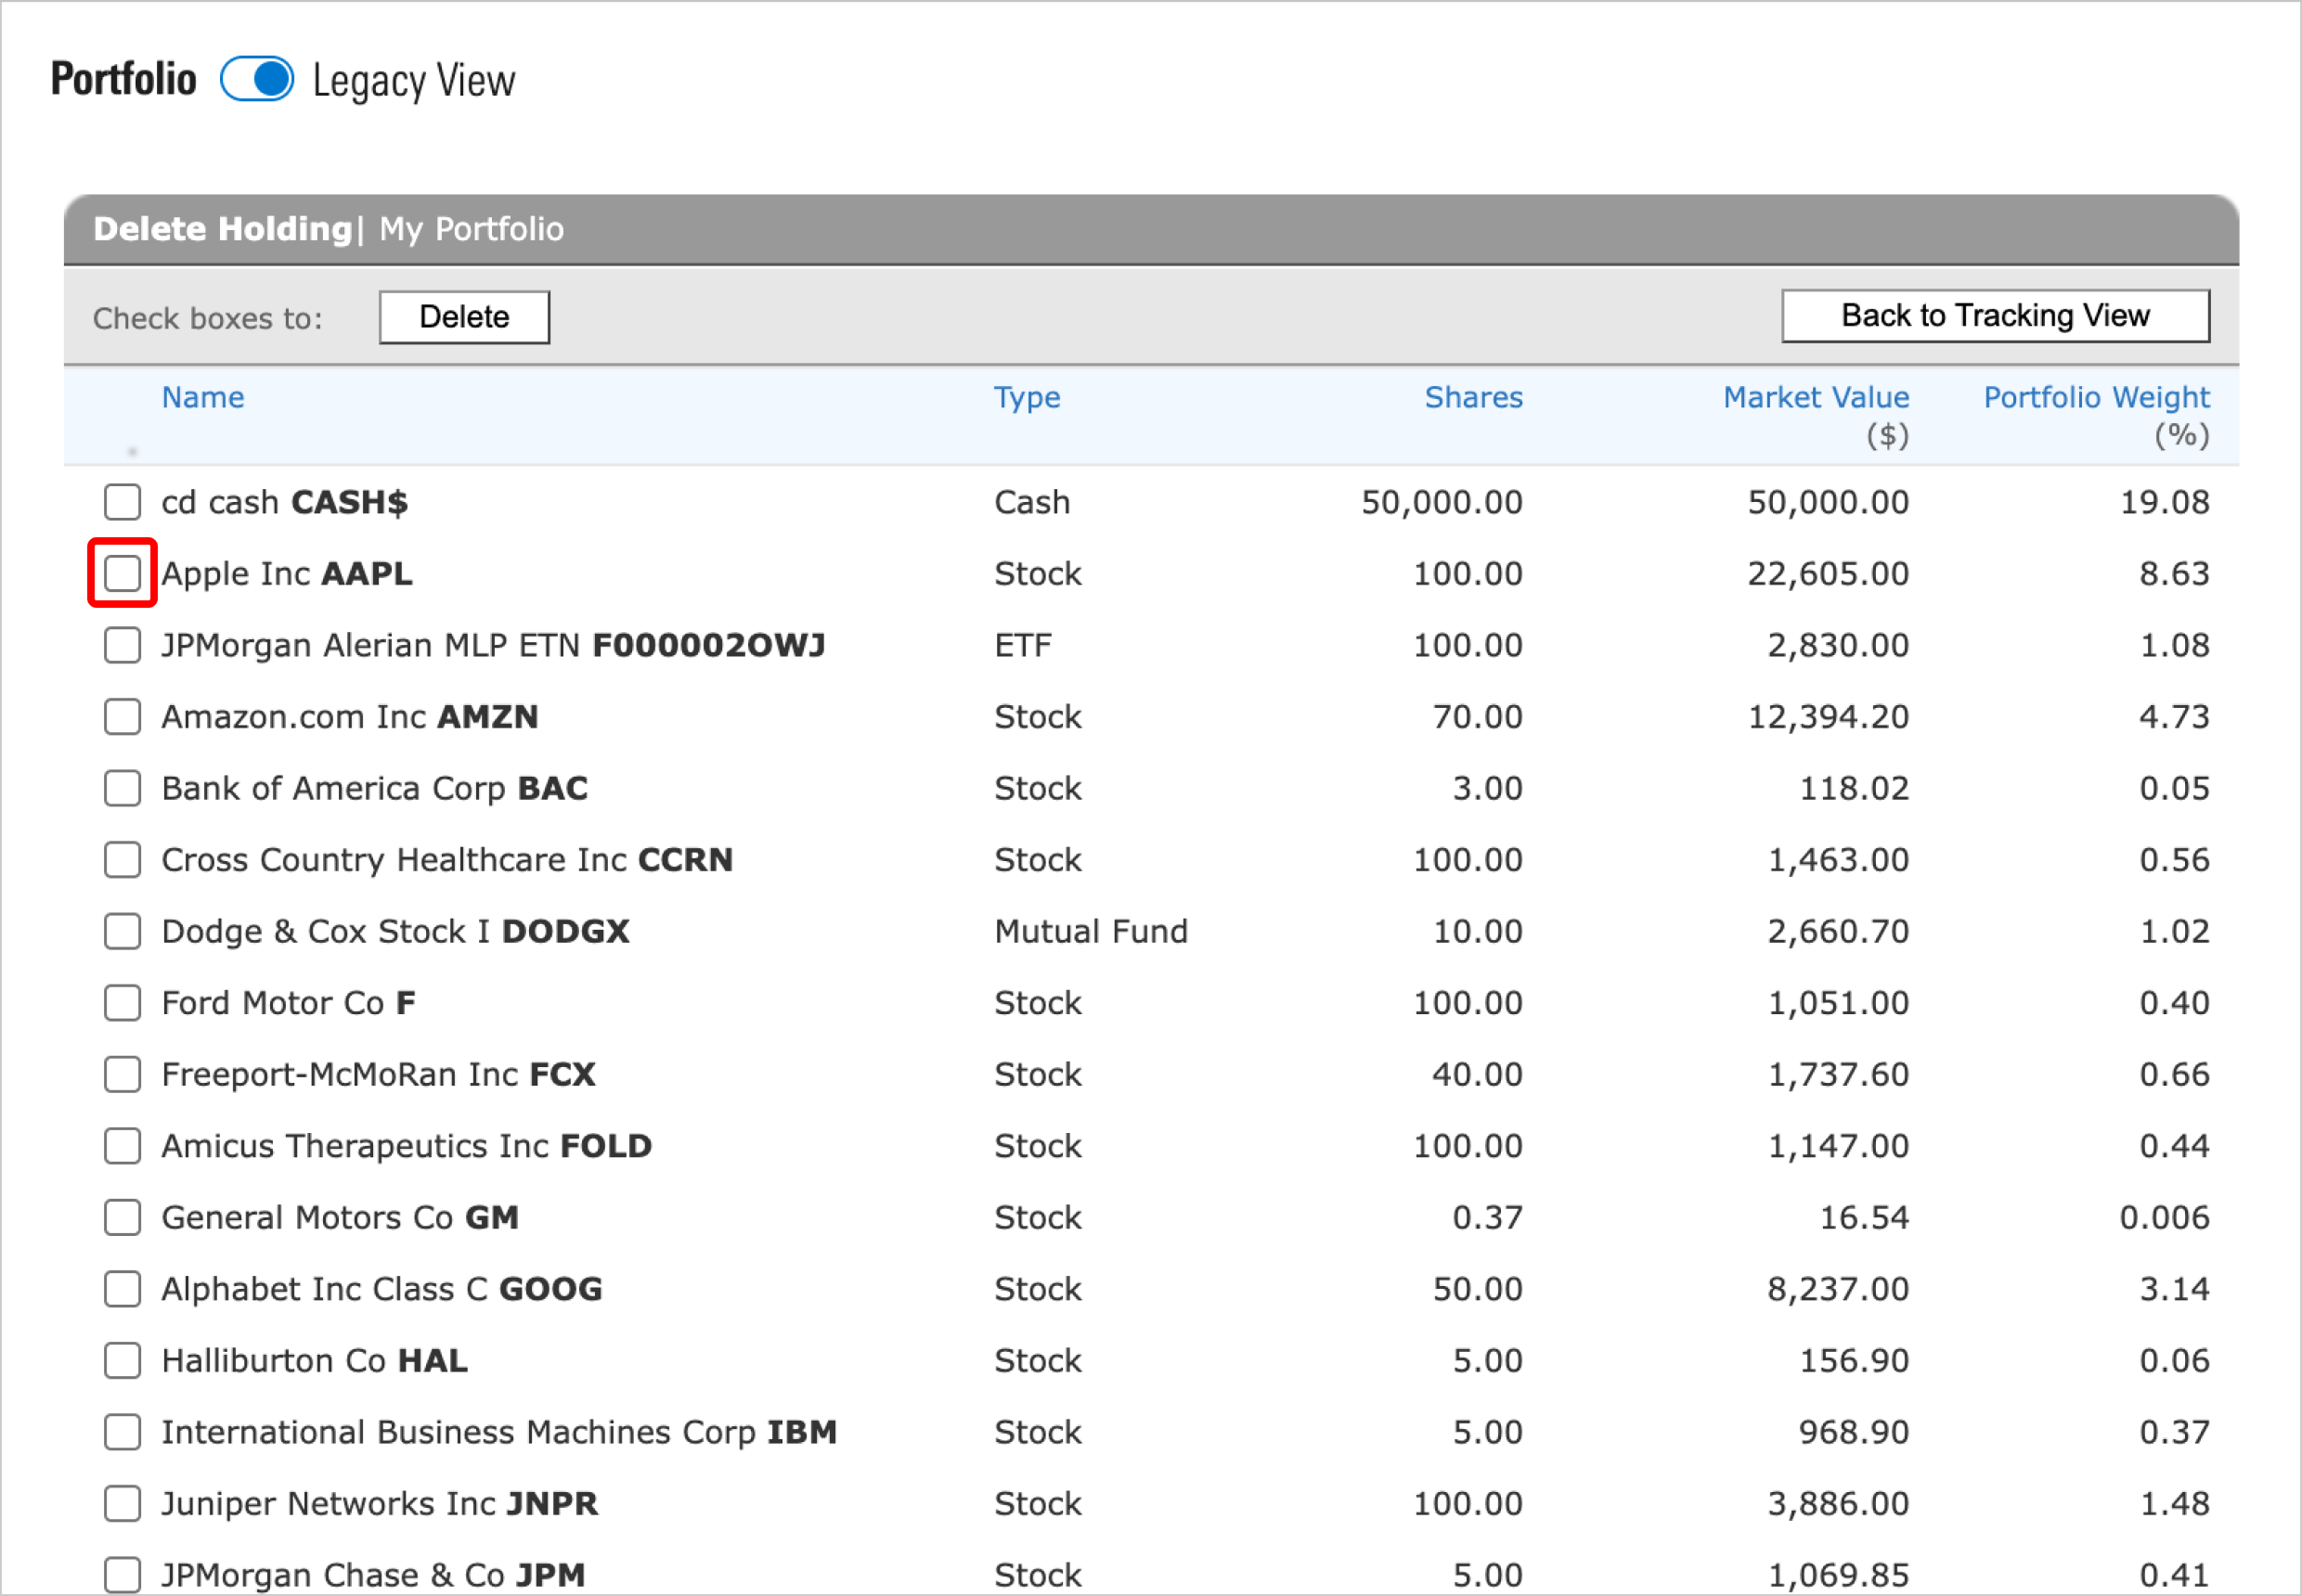Go back to Tracking View
Screen dimensions: 2302x1596
pos(1995,316)
